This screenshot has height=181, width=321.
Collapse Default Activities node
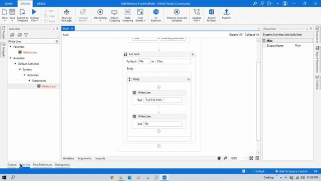(x=16, y=64)
